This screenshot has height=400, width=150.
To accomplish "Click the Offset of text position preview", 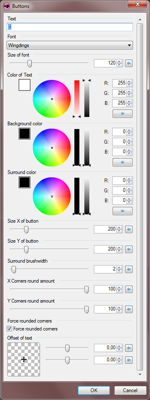I will (x=24, y=359).
